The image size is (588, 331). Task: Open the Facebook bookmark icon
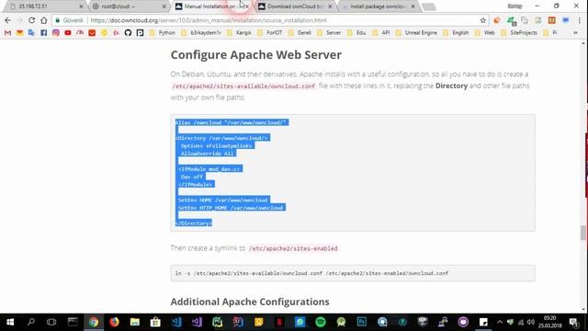43,33
